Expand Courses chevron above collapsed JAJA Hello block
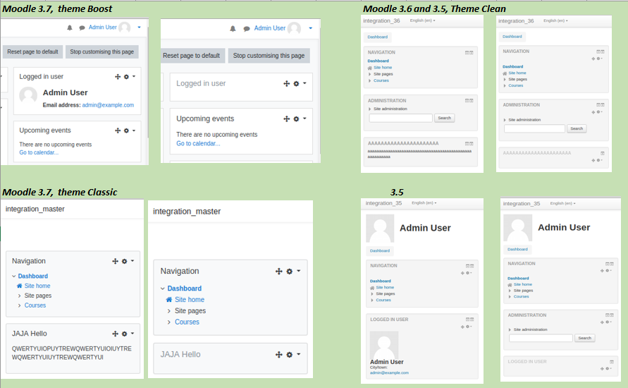The width and height of the screenshot is (628, 388). pos(169,322)
